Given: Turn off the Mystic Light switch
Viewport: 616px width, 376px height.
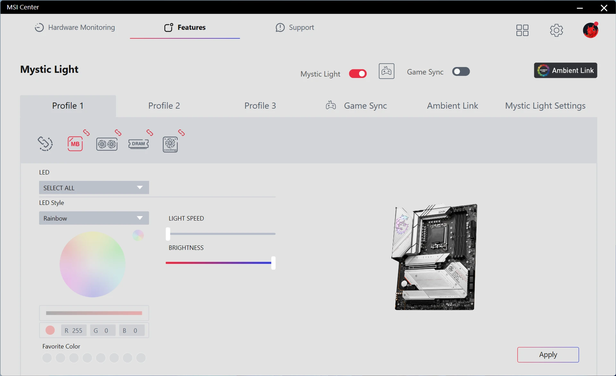Looking at the screenshot, I should (358, 74).
